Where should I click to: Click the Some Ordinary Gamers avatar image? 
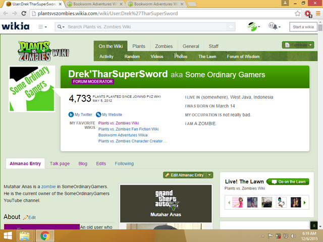click(x=32, y=89)
